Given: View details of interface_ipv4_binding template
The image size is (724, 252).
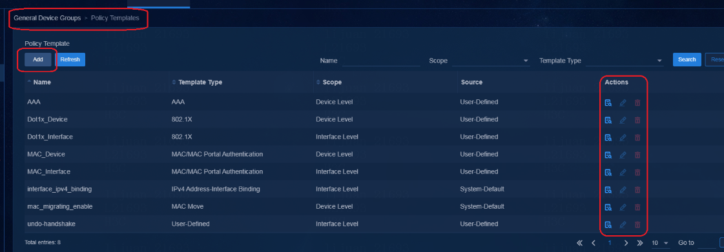Looking at the screenshot, I should (608, 190).
